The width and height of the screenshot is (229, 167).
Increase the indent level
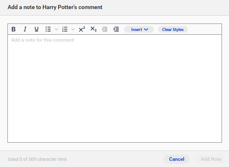[x=116, y=29]
